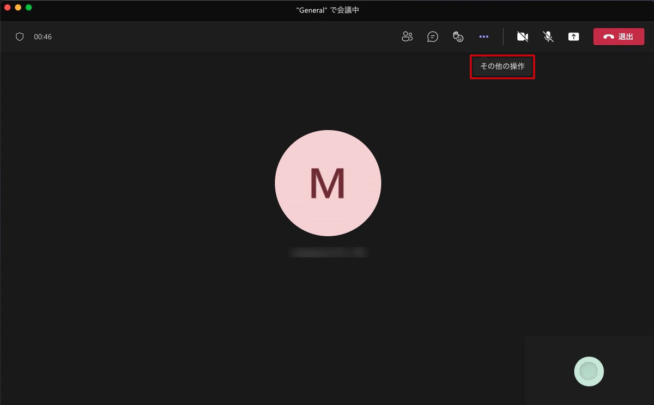Select the self-view green avatar
This screenshot has width=654, height=405.
tap(589, 372)
